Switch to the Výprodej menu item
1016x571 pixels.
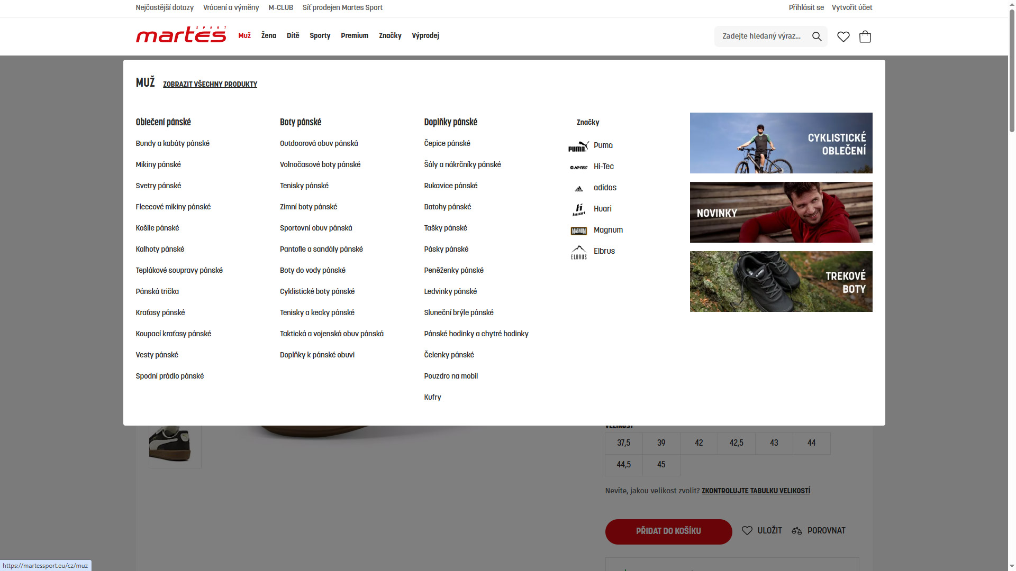[425, 36]
